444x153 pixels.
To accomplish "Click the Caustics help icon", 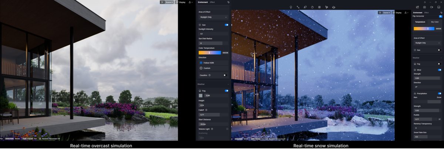I will 209,75.
